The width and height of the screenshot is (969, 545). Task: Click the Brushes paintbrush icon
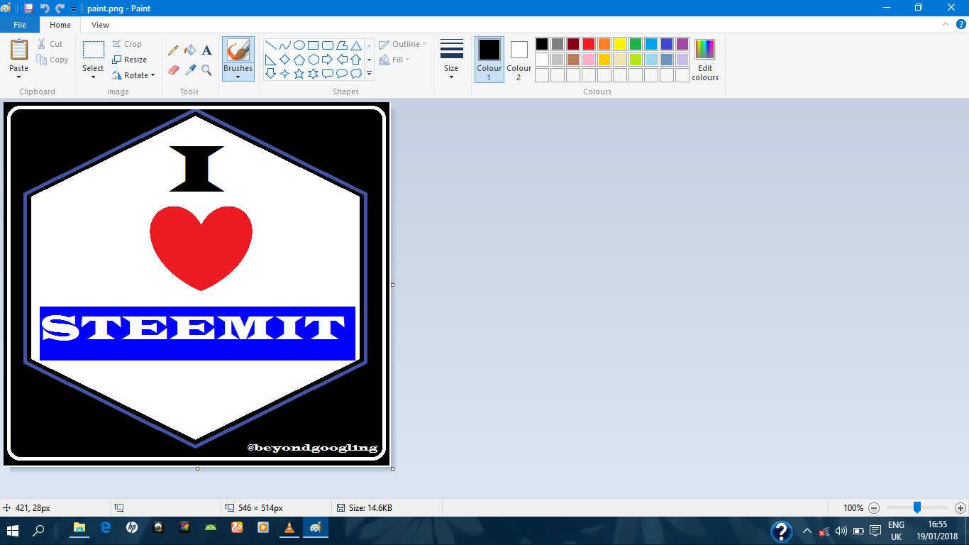click(x=238, y=50)
